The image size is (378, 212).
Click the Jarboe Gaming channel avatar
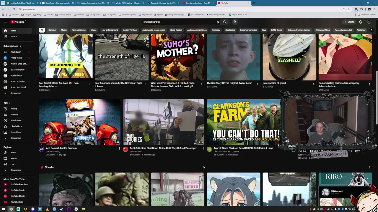[x=42, y=149]
